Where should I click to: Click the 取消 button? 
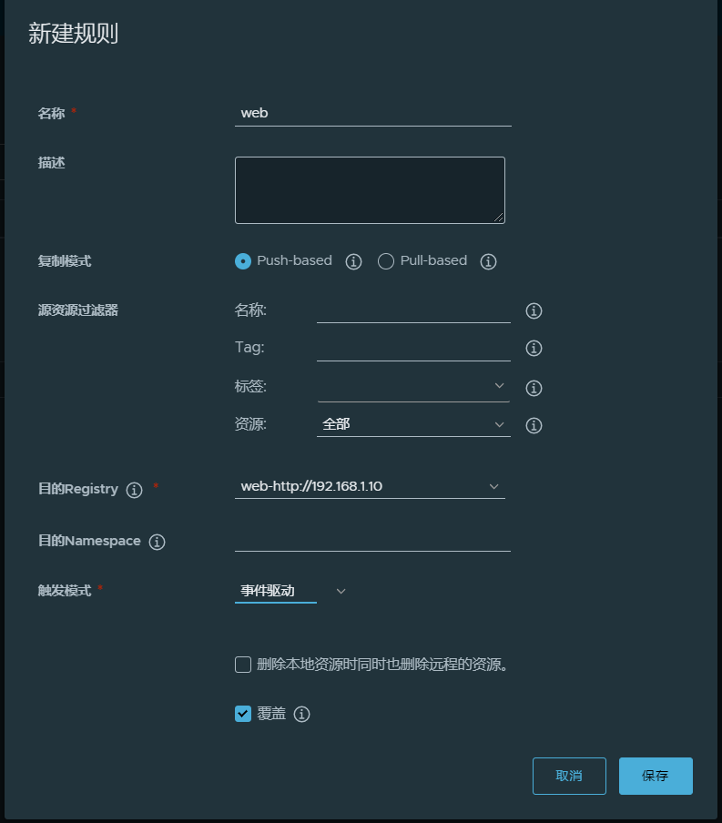(569, 776)
